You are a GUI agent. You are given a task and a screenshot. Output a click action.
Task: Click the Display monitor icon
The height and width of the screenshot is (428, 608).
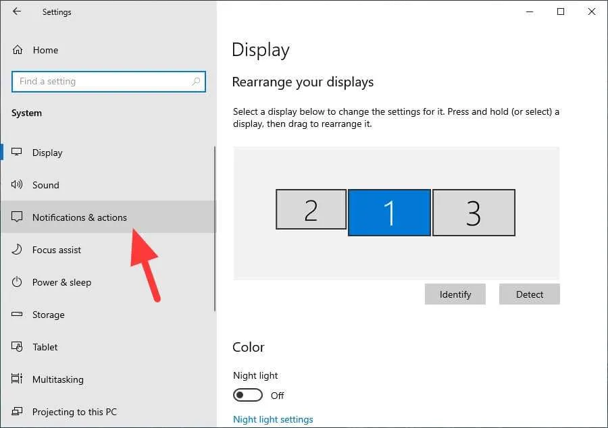pyautogui.click(x=17, y=152)
